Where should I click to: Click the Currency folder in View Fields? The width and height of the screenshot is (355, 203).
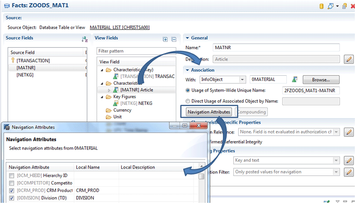coord(122,110)
